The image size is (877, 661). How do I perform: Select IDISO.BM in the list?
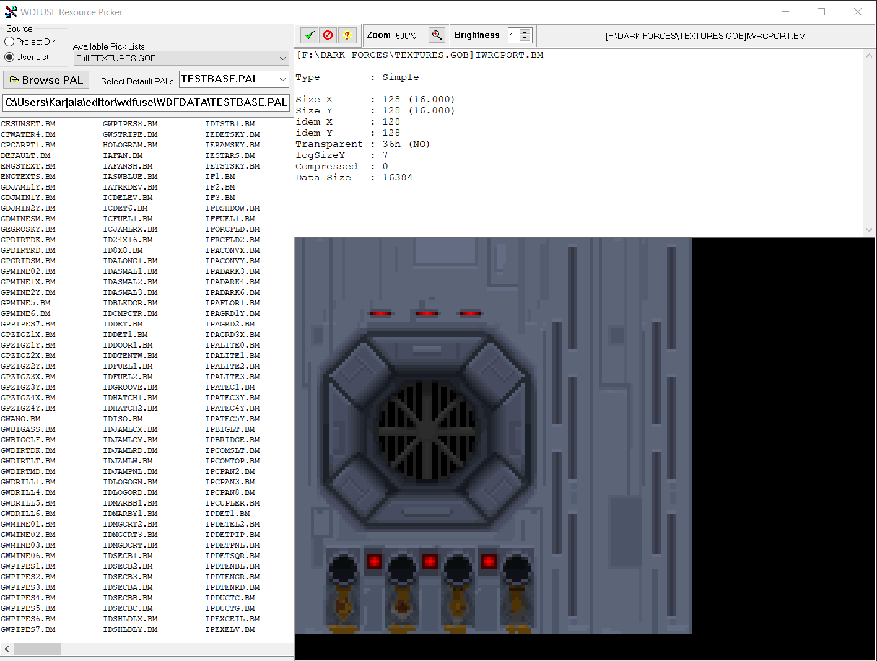click(123, 419)
